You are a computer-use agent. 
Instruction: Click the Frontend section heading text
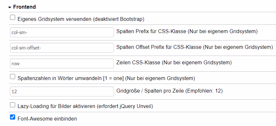coord(25,7)
